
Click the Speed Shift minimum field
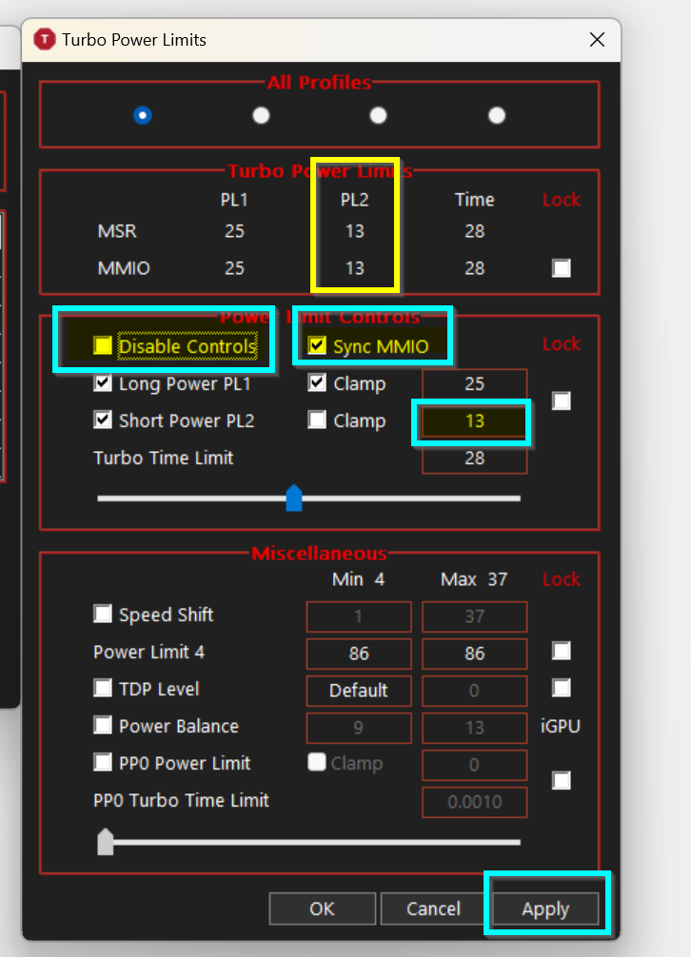pyautogui.click(x=359, y=616)
